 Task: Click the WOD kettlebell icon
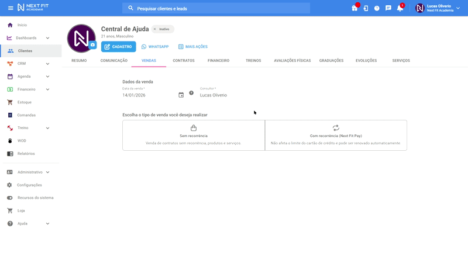10,141
